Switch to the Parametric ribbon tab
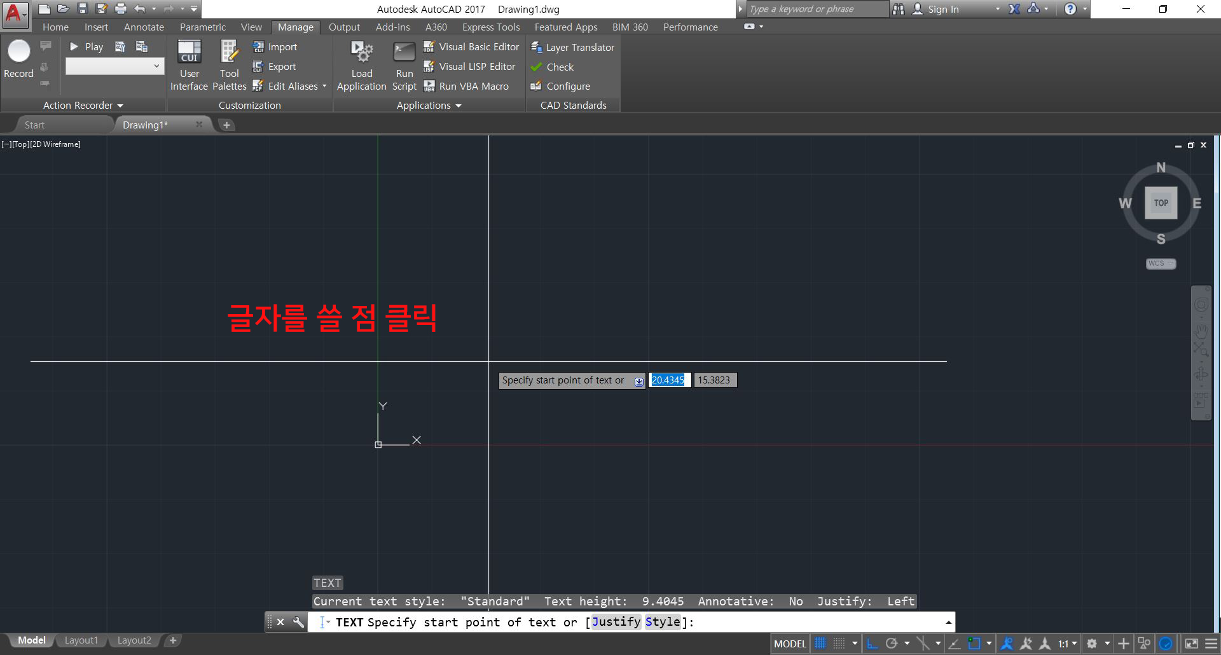 (x=202, y=27)
